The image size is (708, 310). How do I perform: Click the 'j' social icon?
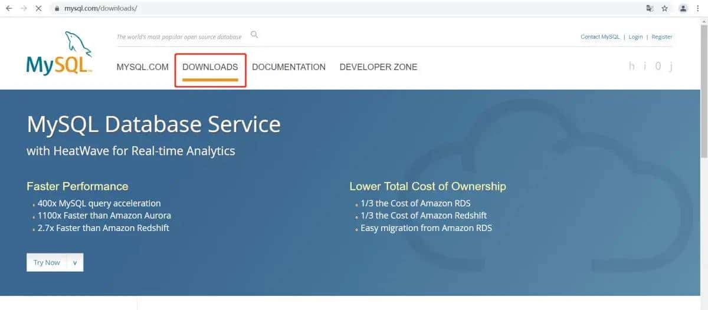click(x=671, y=67)
